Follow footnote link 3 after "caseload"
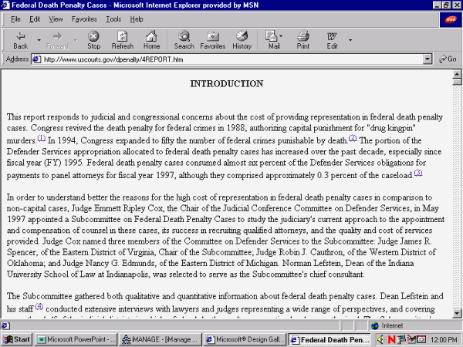Viewport: 463px width, 347px height. coord(418,173)
